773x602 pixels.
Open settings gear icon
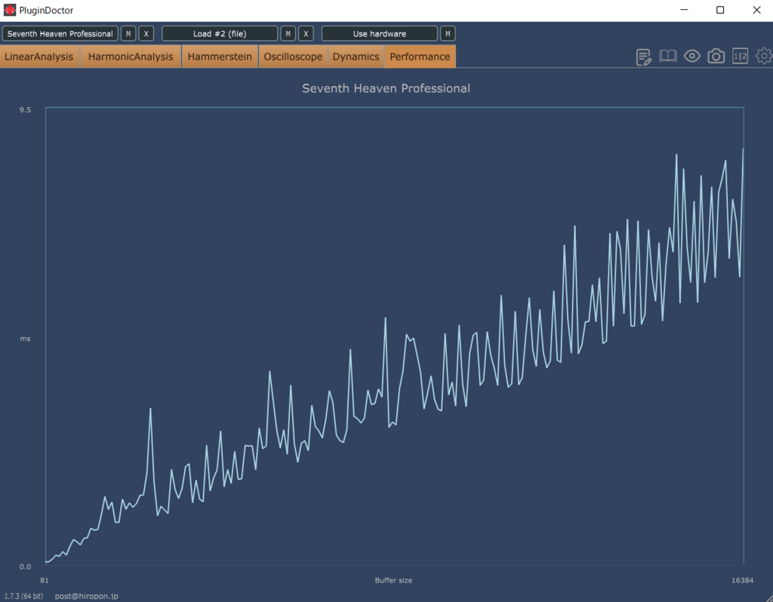[x=764, y=56]
